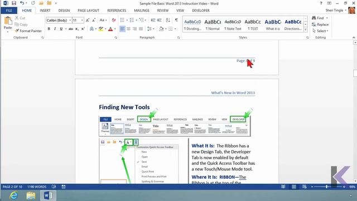
Task: Switch to Web Layout view
Action: pos(305,186)
